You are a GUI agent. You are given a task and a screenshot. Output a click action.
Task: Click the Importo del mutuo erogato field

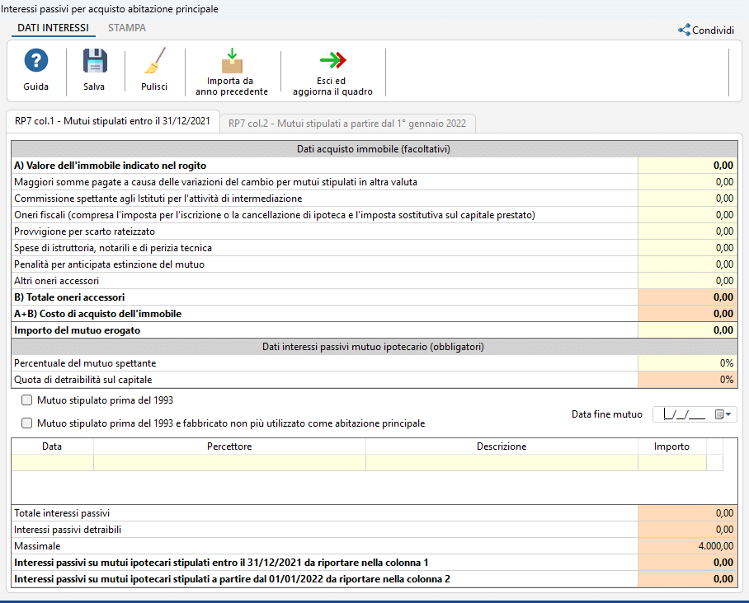point(686,330)
